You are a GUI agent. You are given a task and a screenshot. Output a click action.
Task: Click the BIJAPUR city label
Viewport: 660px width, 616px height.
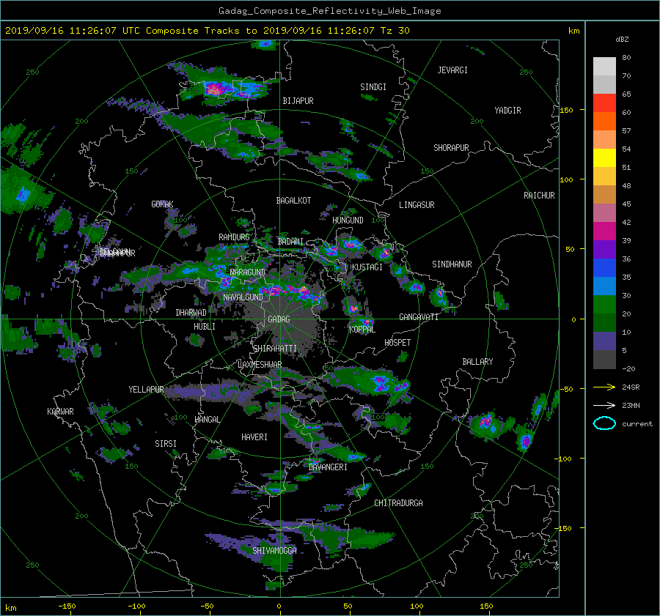coord(298,101)
